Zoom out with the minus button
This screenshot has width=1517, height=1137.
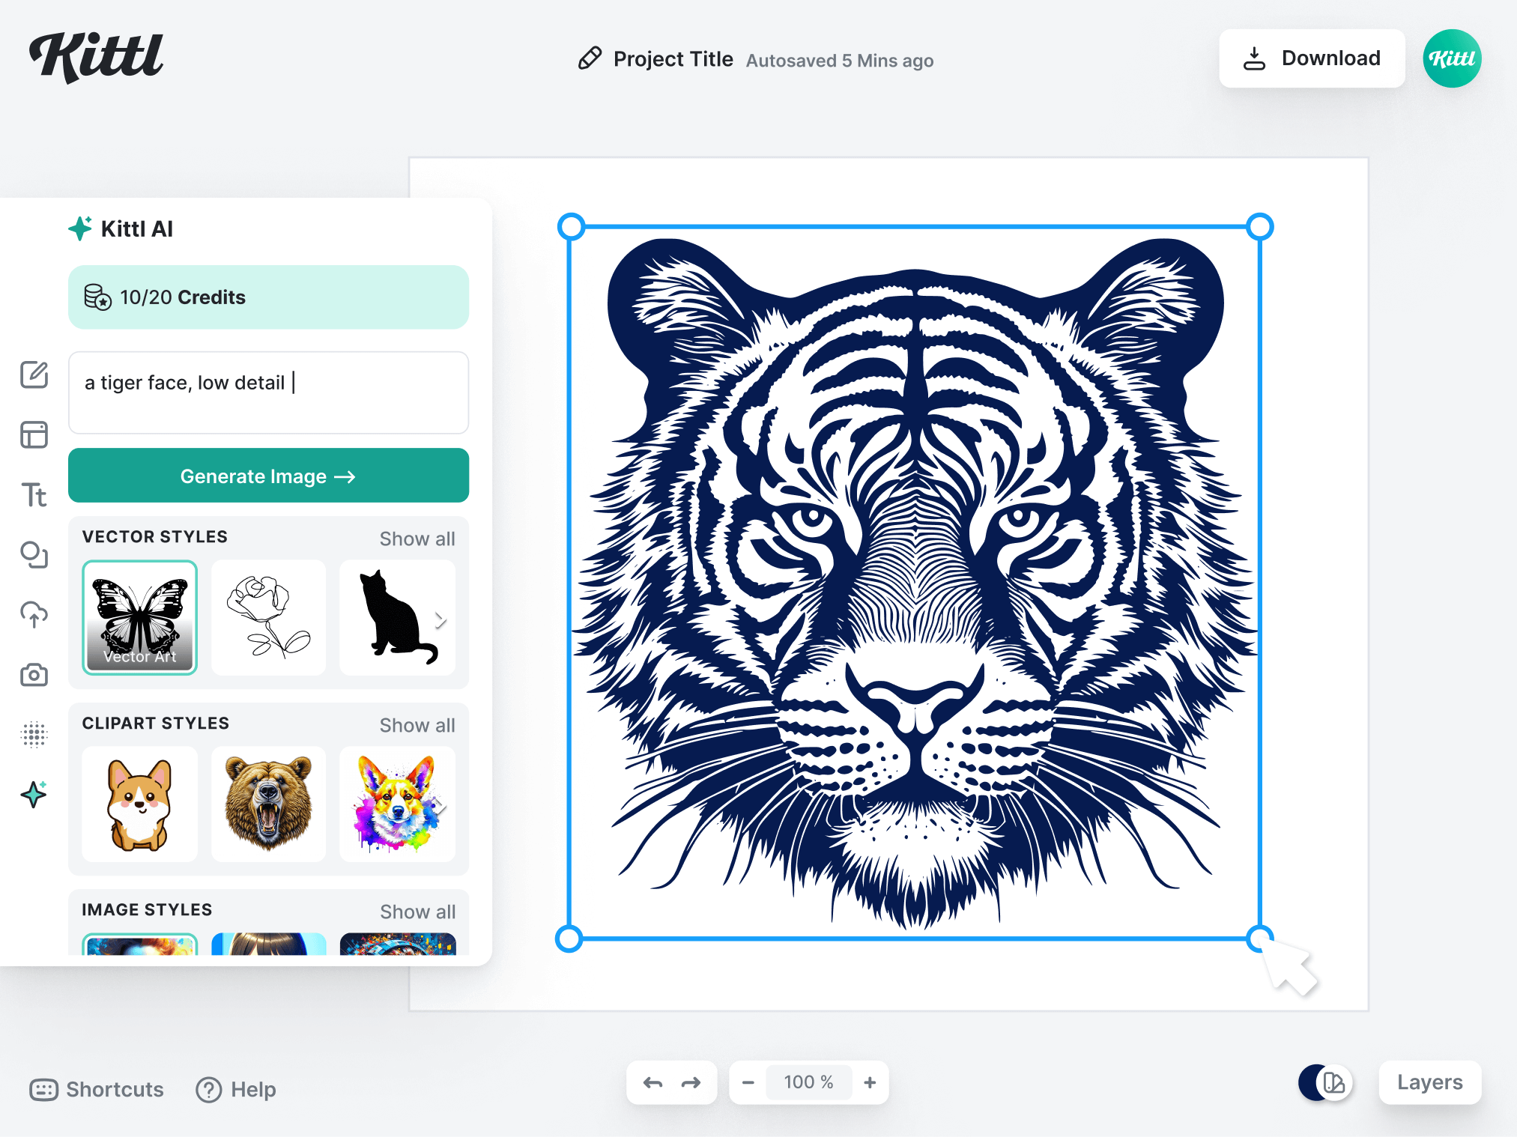click(748, 1082)
